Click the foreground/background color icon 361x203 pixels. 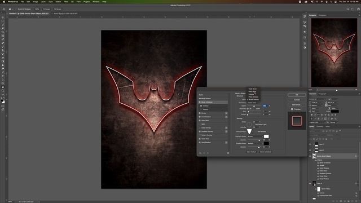click(2, 101)
